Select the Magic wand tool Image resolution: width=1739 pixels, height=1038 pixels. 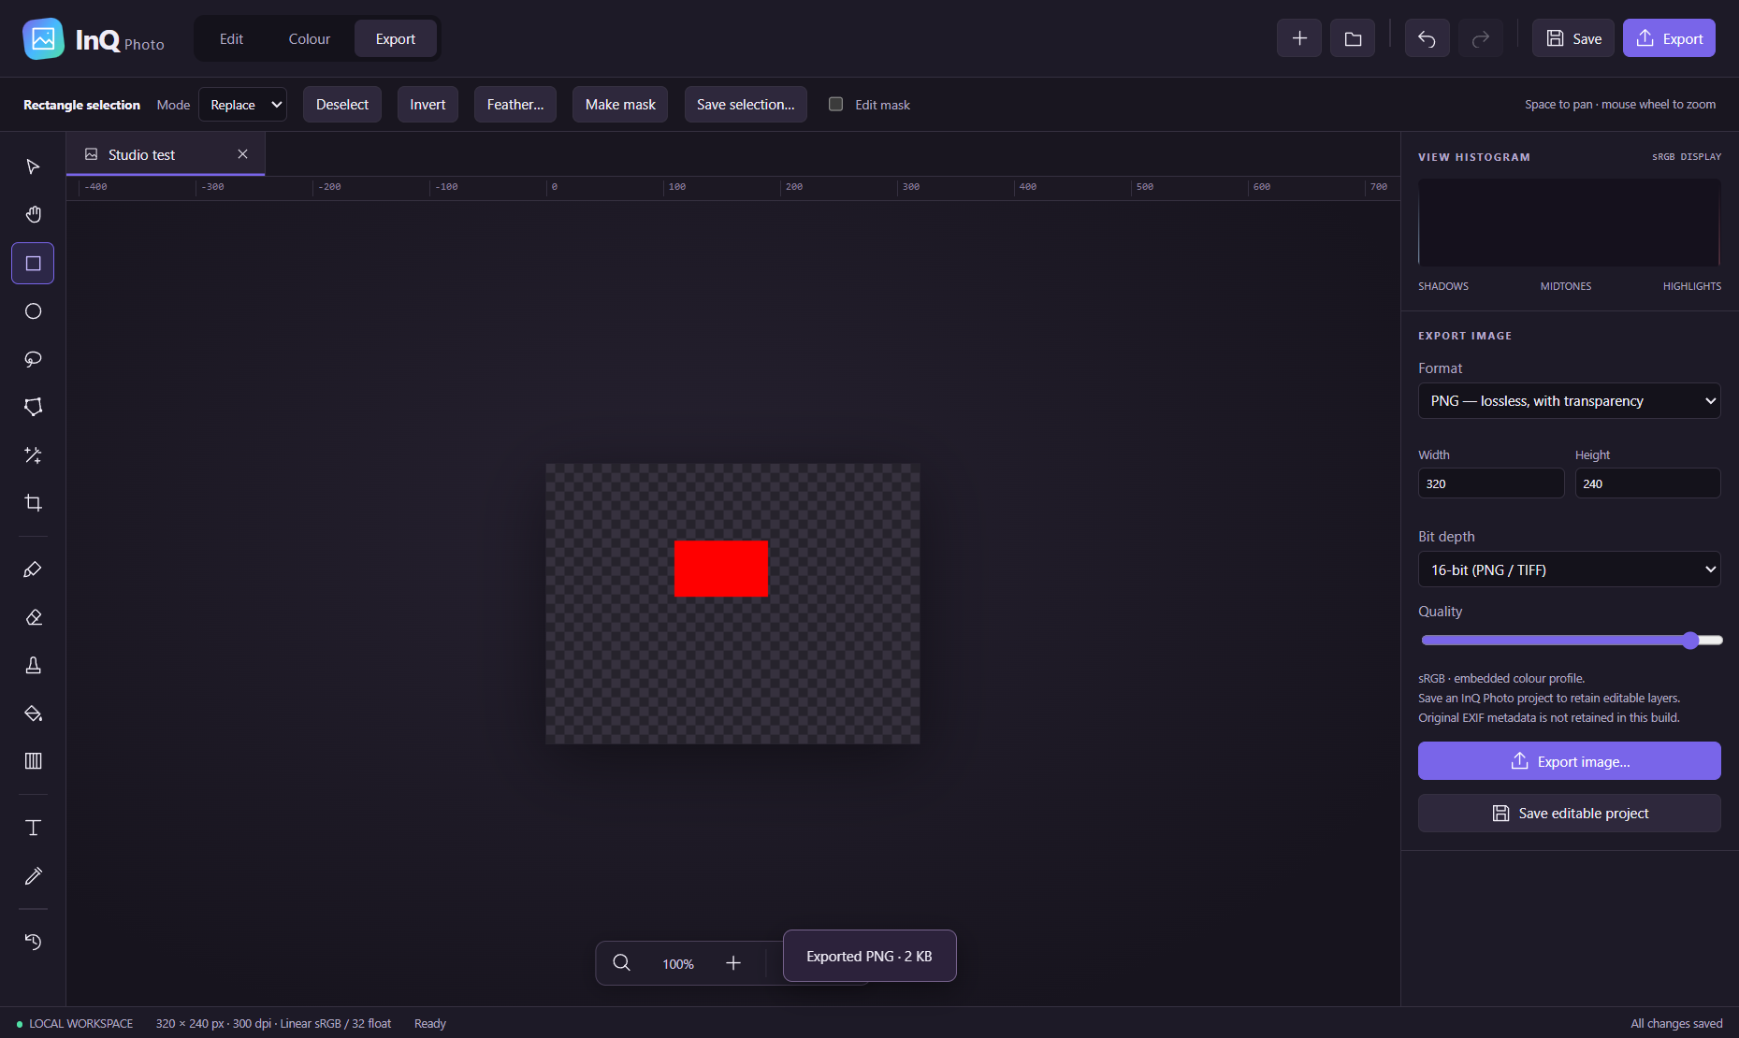(33, 455)
